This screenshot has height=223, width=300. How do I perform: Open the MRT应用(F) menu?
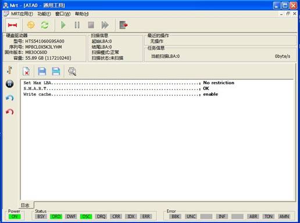(x=22, y=14)
